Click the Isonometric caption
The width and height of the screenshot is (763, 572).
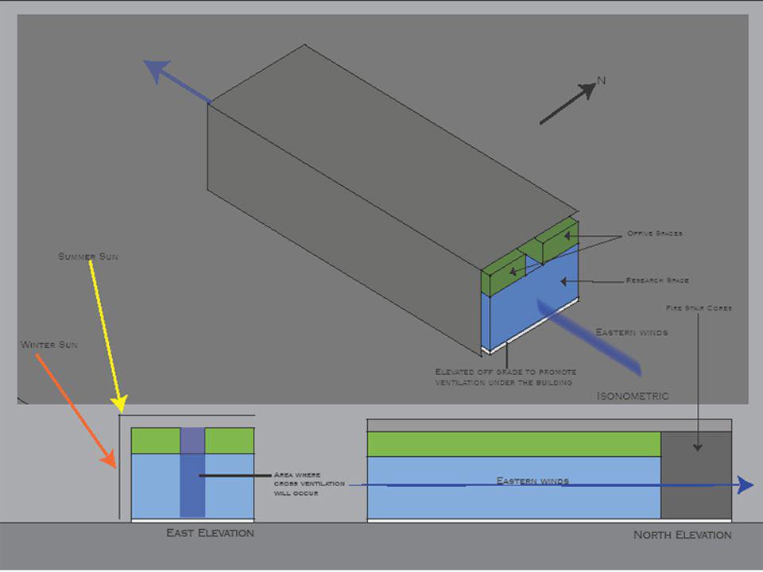(633, 396)
